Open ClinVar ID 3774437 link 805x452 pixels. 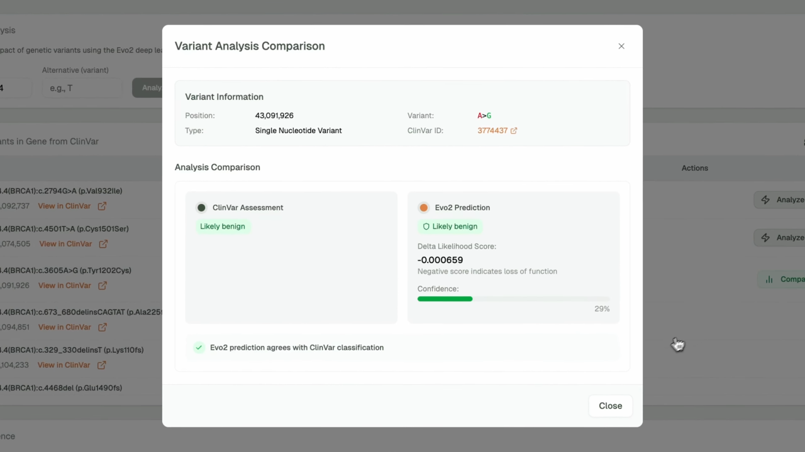tap(492, 131)
